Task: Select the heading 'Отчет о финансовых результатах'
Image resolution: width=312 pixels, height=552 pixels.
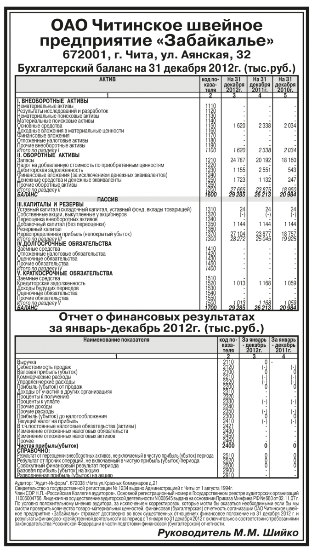Action: click(156, 317)
